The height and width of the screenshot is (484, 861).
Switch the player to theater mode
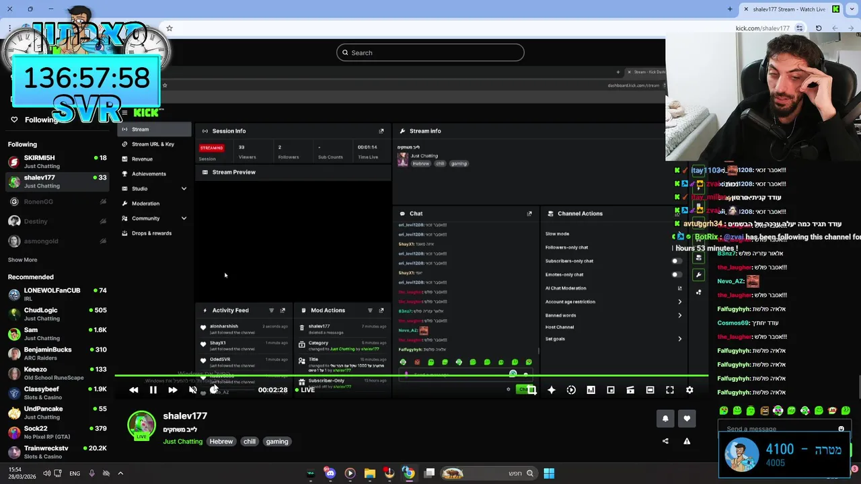click(x=650, y=390)
